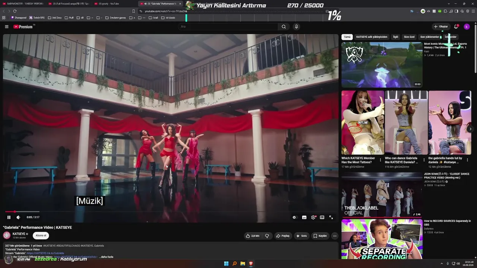The width and height of the screenshot is (477, 268).
Task: Close the Gabriela Performance Video tab
Action: [180, 4]
